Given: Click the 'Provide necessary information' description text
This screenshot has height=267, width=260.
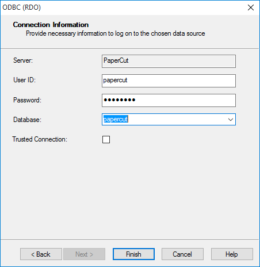Looking at the screenshot, I should (116, 33).
